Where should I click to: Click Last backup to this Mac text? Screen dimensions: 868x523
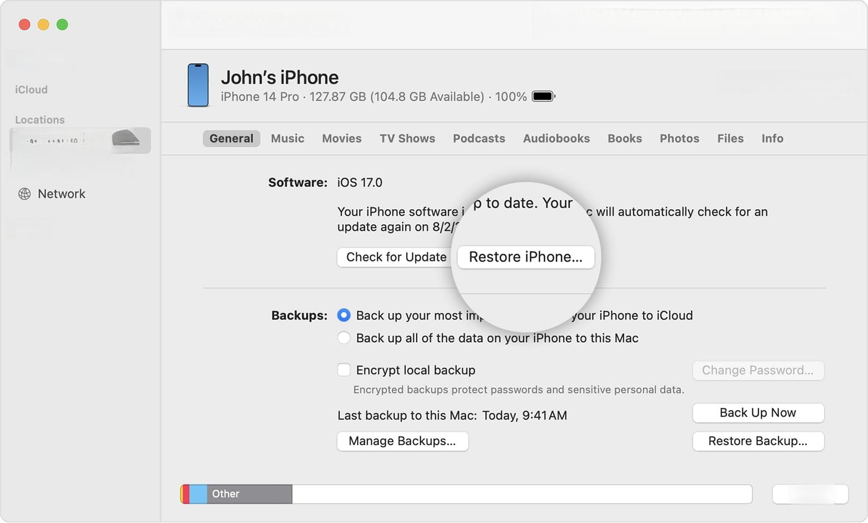452,416
